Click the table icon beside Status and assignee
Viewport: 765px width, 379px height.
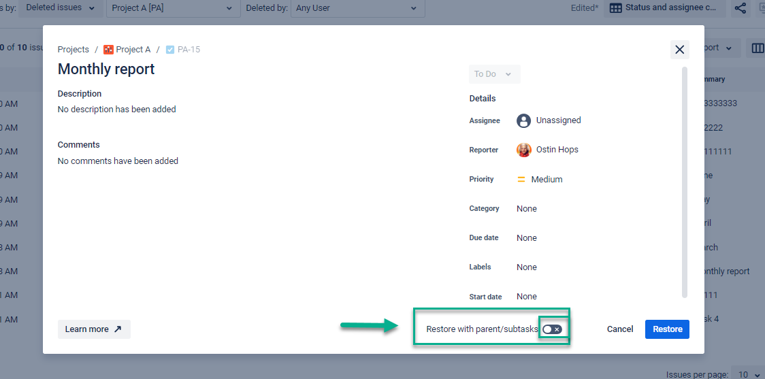615,8
